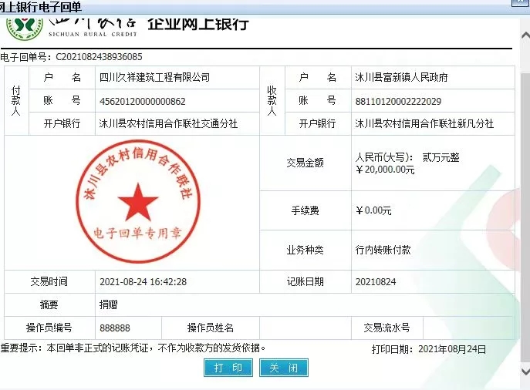Click payee account number 88110120002222029
The height and width of the screenshot is (390, 530).
click(398, 101)
